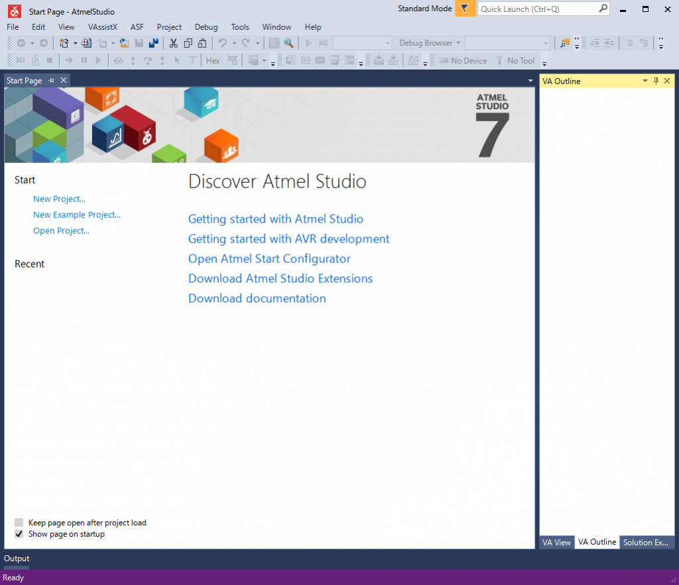Click the Navigate Backward arrow icon

pyautogui.click(x=22, y=43)
